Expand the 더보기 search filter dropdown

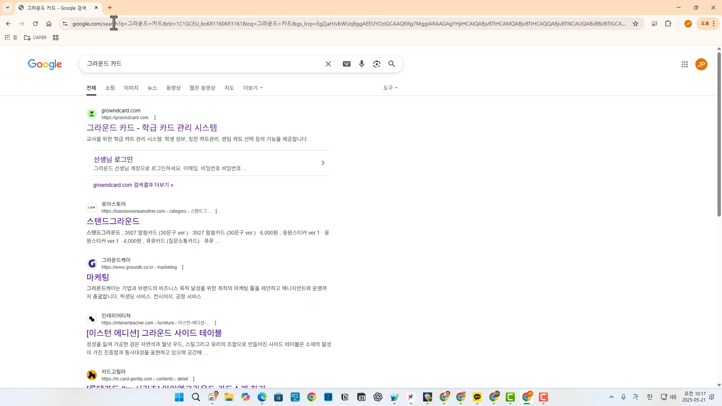point(253,88)
